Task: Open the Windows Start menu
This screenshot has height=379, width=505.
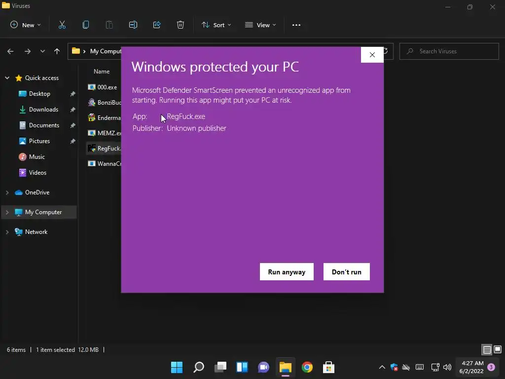Action: click(177, 367)
